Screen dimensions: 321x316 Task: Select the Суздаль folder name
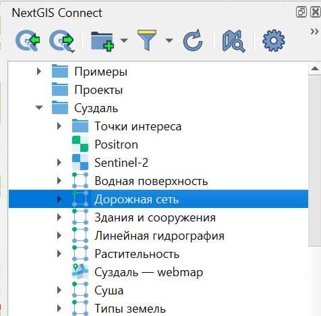point(96,108)
